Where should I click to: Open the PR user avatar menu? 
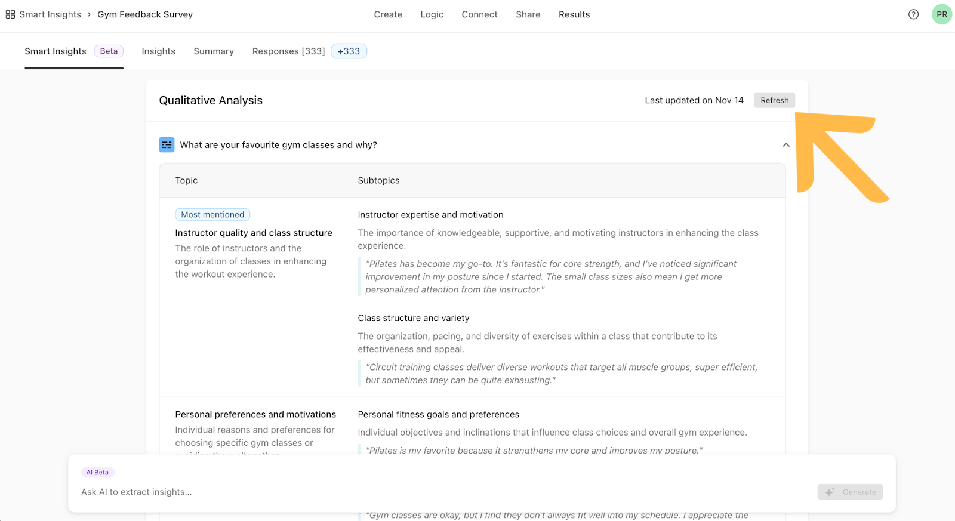942,14
